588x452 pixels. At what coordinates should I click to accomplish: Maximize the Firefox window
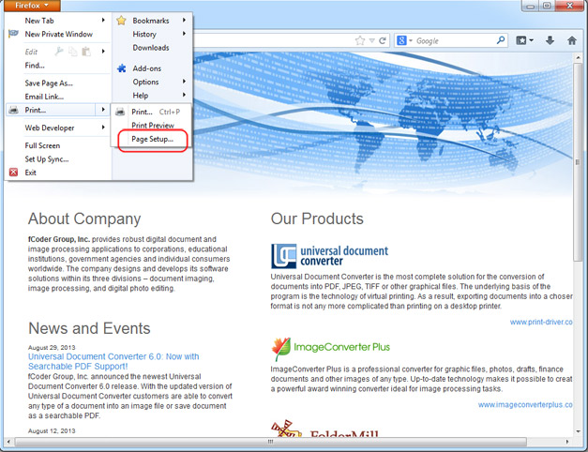(x=547, y=6)
